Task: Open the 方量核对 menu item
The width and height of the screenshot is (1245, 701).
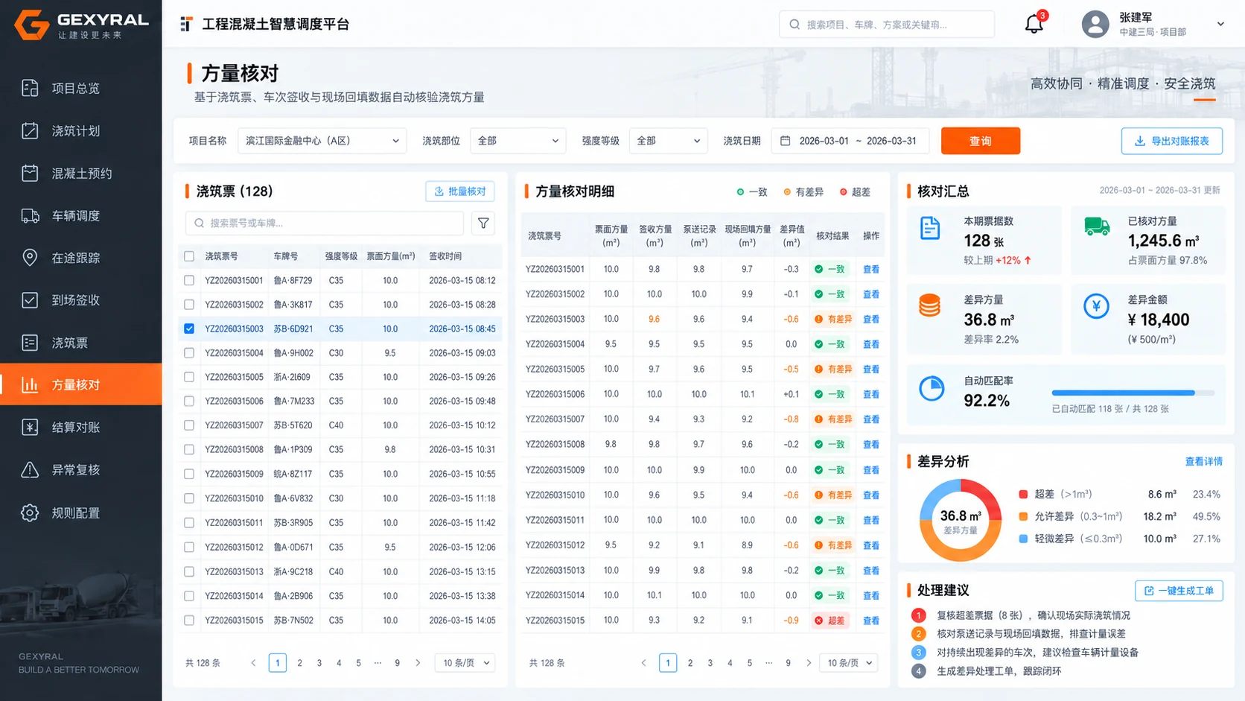Action: pos(81,384)
